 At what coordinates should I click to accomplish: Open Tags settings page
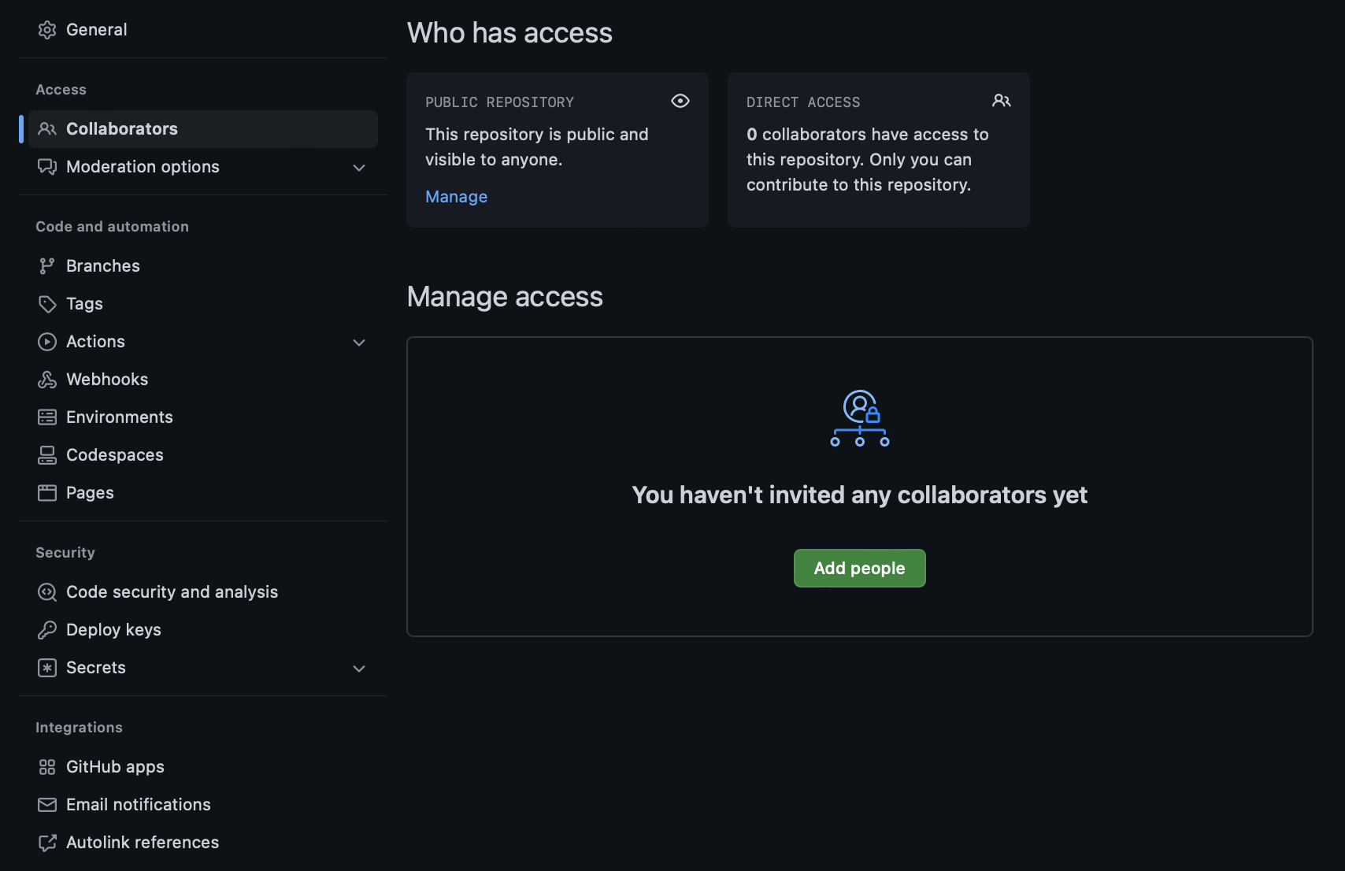(203, 304)
